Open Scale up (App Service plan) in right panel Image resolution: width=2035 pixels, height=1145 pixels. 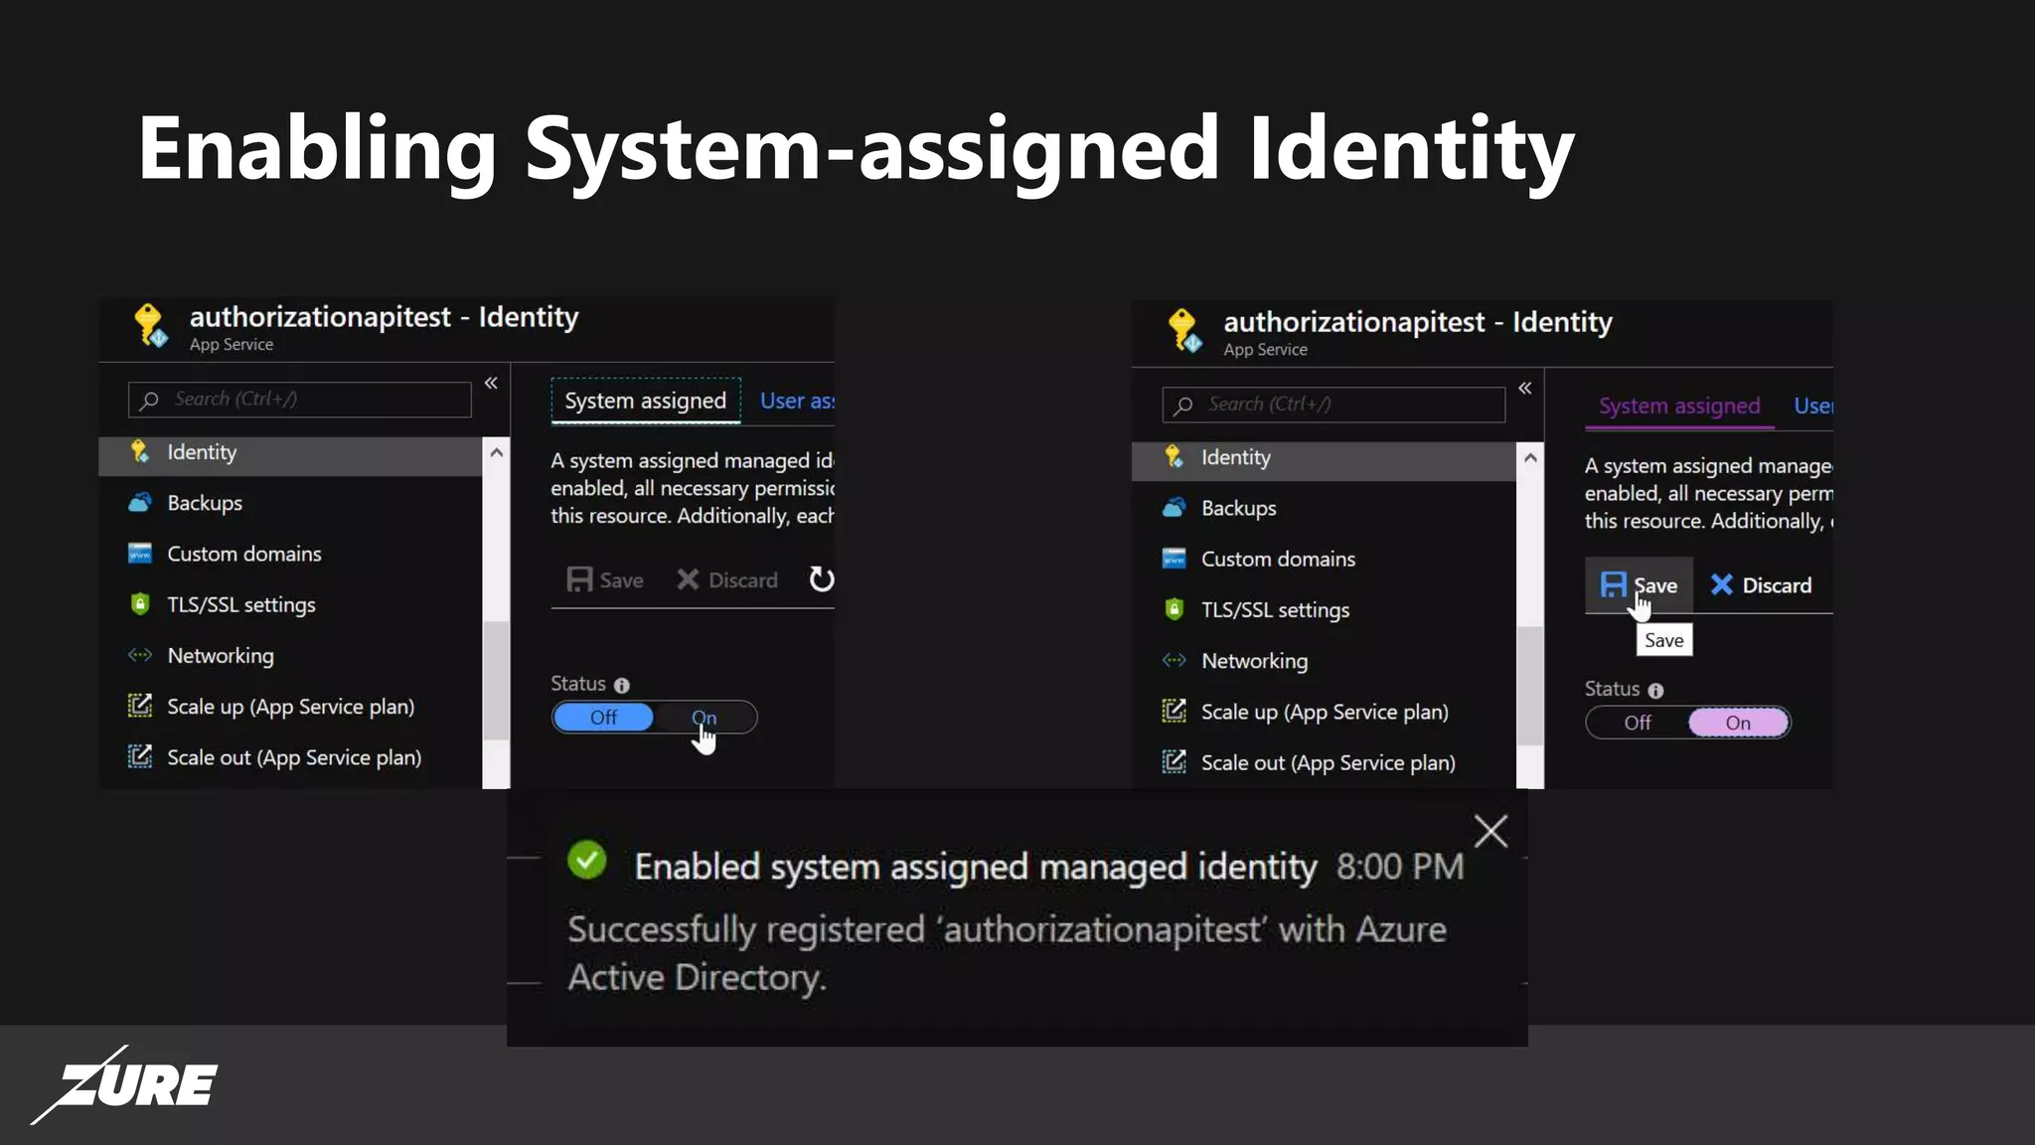click(x=1324, y=711)
